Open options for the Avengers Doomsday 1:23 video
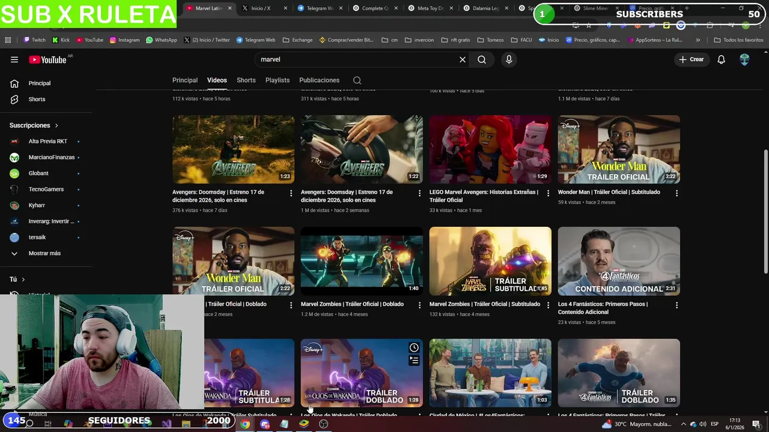The height and width of the screenshot is (432, 769). [291, 193]
